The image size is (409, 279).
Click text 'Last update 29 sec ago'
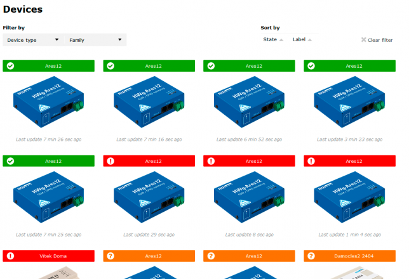149,235
